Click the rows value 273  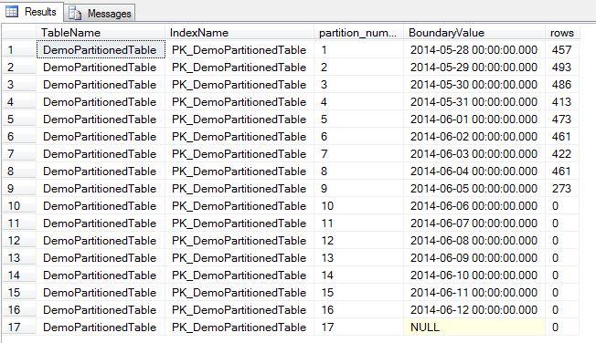(x=562, y=189)
